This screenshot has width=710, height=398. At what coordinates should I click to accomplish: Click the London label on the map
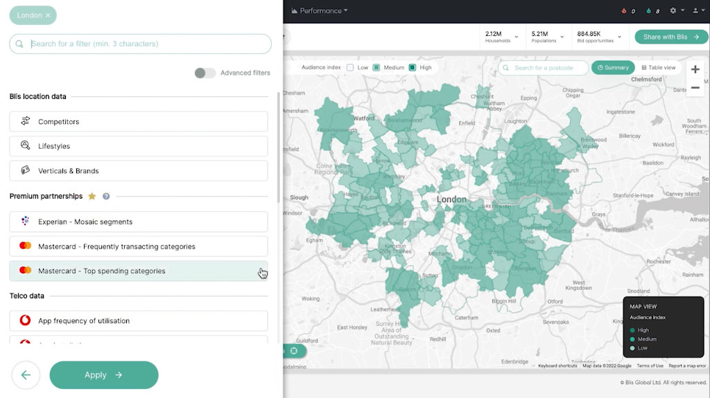click(x=451, y=199)
